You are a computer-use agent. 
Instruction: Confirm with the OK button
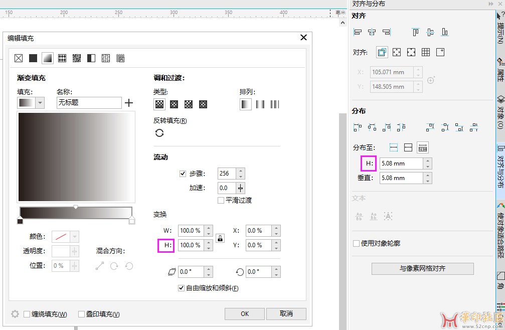point(245,314)
